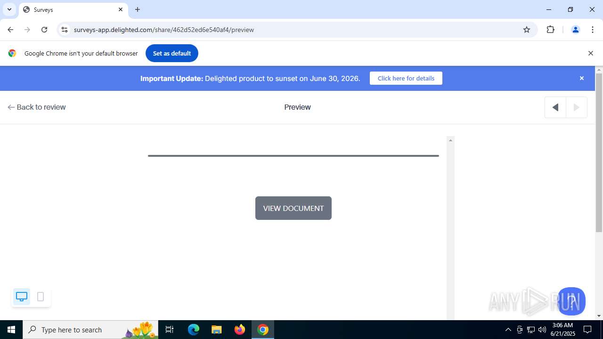Open site information icon in address bar
Viewport: 603px width, 339px height.
point(65,30)
